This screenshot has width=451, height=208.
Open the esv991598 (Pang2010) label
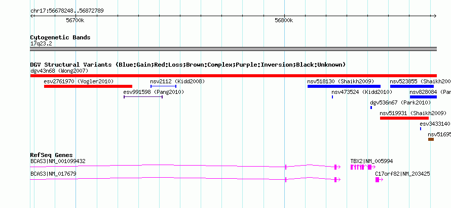pyautogui.click(x=154, y=92)
